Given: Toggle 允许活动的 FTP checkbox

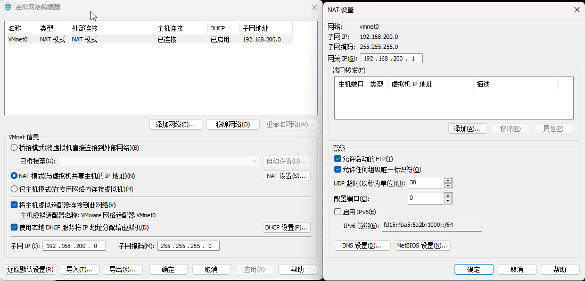Looking at the screenshot, I should (337, 159).
